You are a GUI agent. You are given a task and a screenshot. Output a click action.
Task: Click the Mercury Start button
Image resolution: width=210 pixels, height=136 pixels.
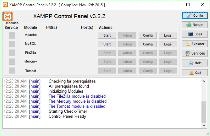107,62
